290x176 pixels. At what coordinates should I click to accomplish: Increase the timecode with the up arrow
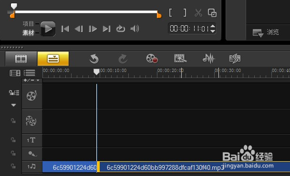213,26
